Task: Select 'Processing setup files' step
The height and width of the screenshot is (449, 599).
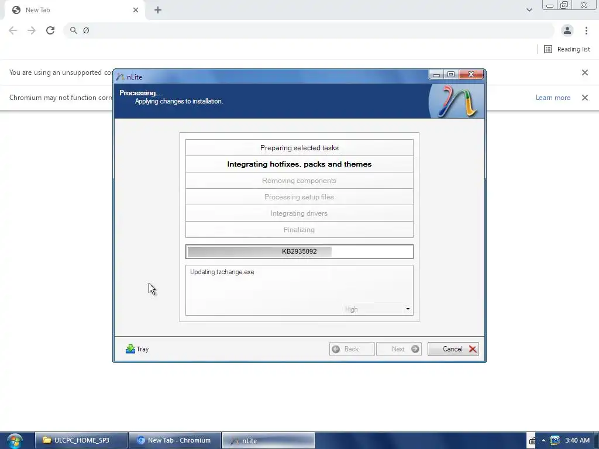Action: click(299, 197)
